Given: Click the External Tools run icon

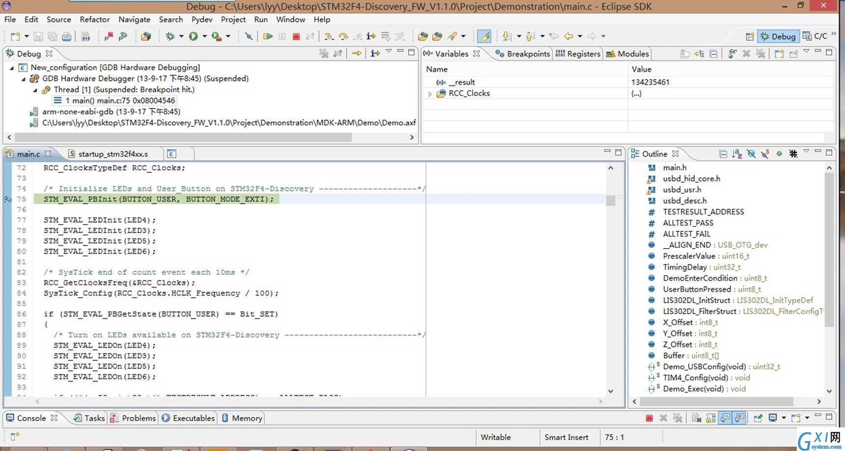Looking at the screenshot, I should pos(216,36).
